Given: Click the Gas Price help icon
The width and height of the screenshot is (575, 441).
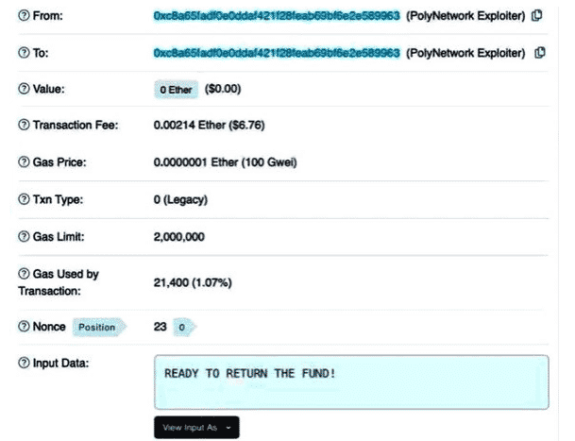Looking at the screenshot, I should coord(24,162).
